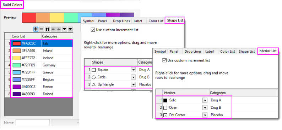Click the Shapes column header

(x=114, y=62)
